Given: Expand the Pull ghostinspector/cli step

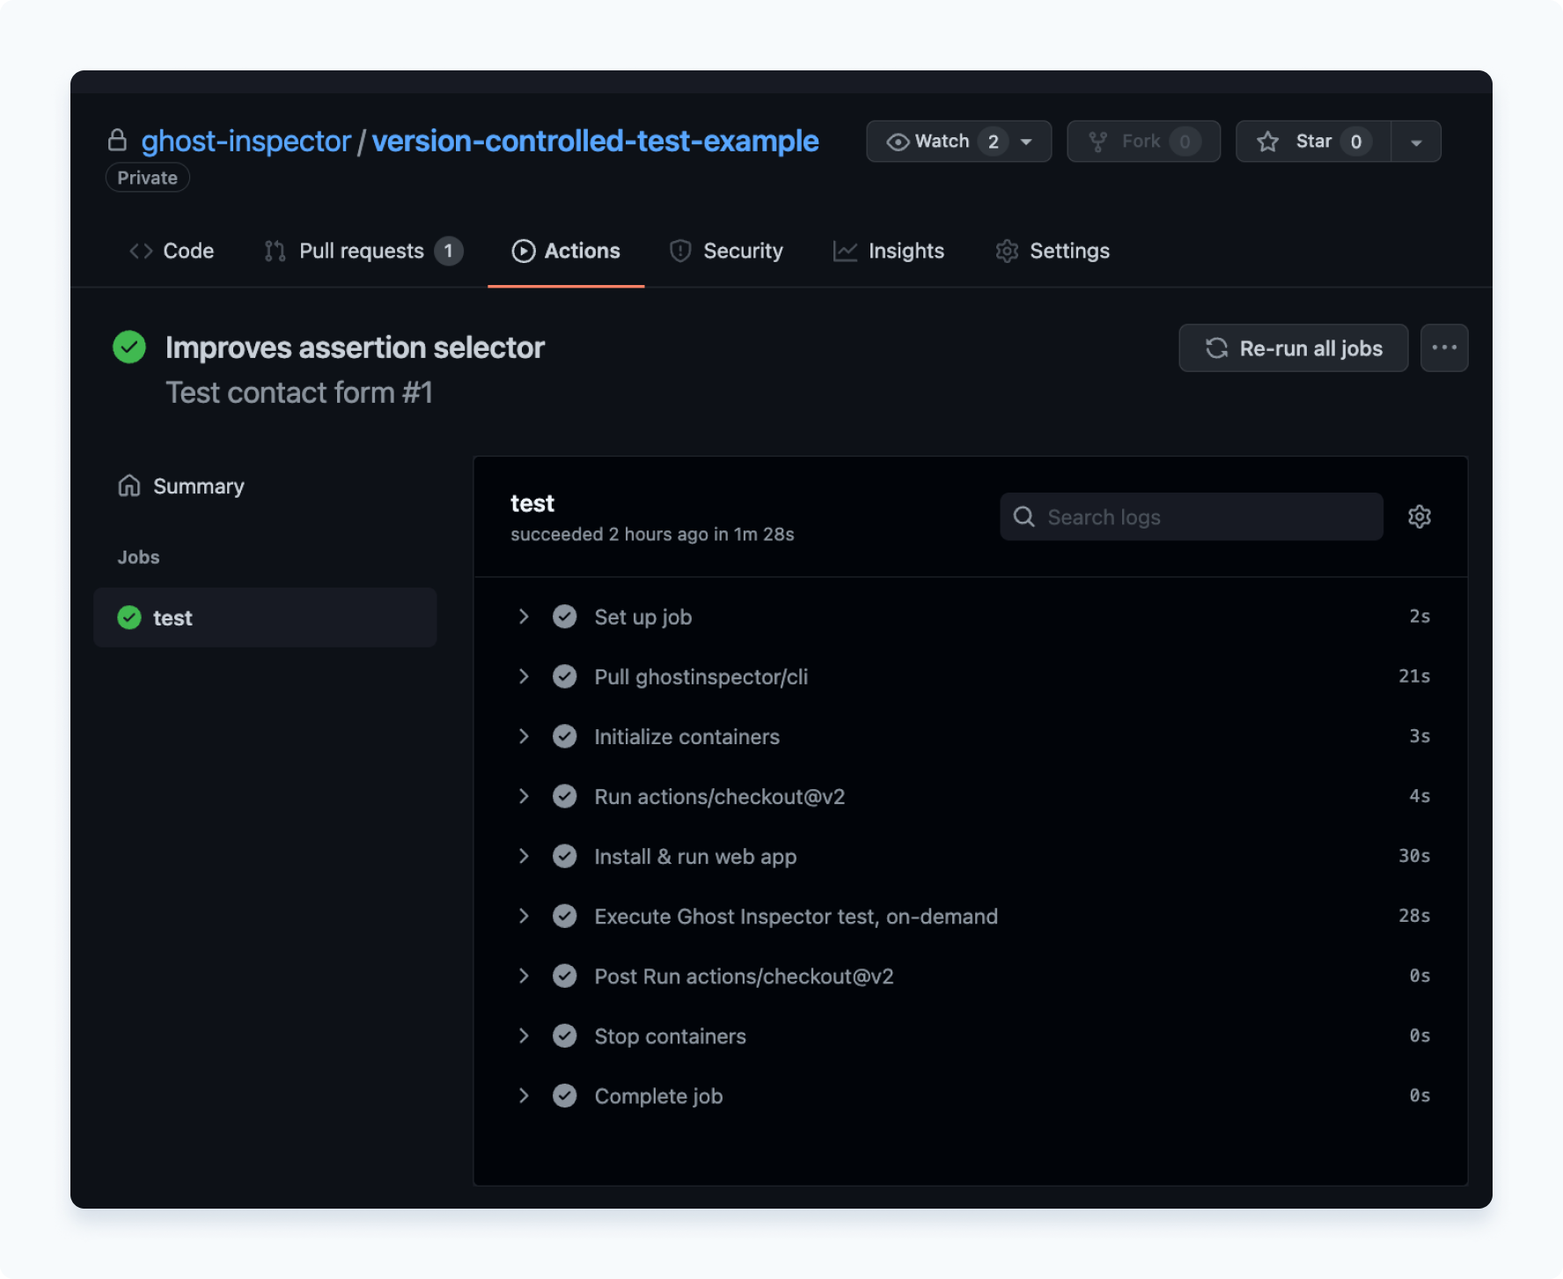Looking at the screenshot, I should (x=524, y=676).
